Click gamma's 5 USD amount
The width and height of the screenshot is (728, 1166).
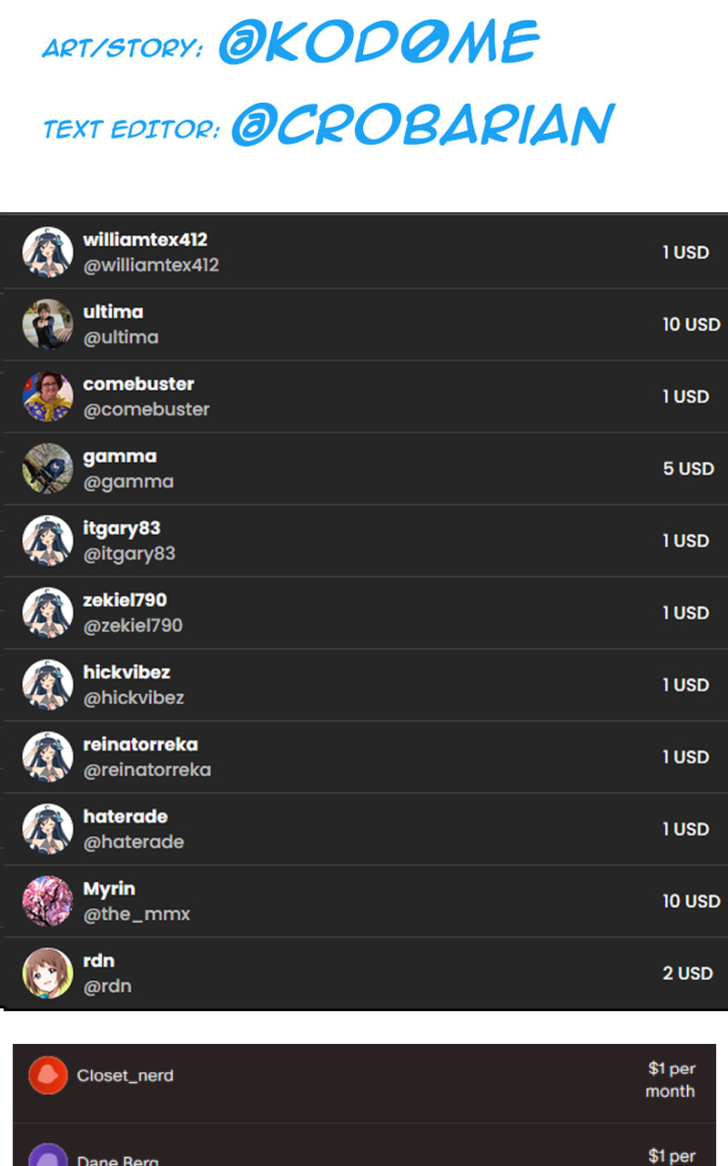689,469
